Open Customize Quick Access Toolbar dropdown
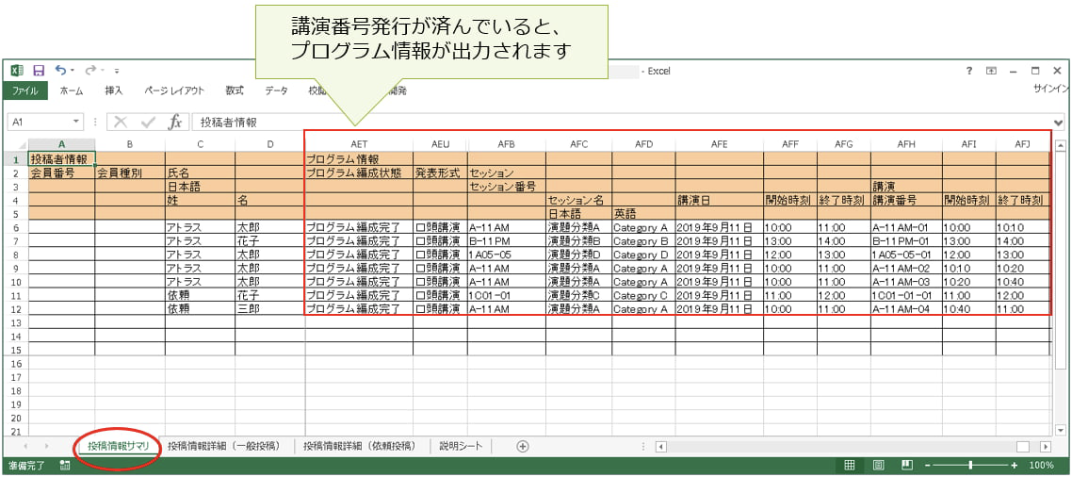 tap(117, 71)
